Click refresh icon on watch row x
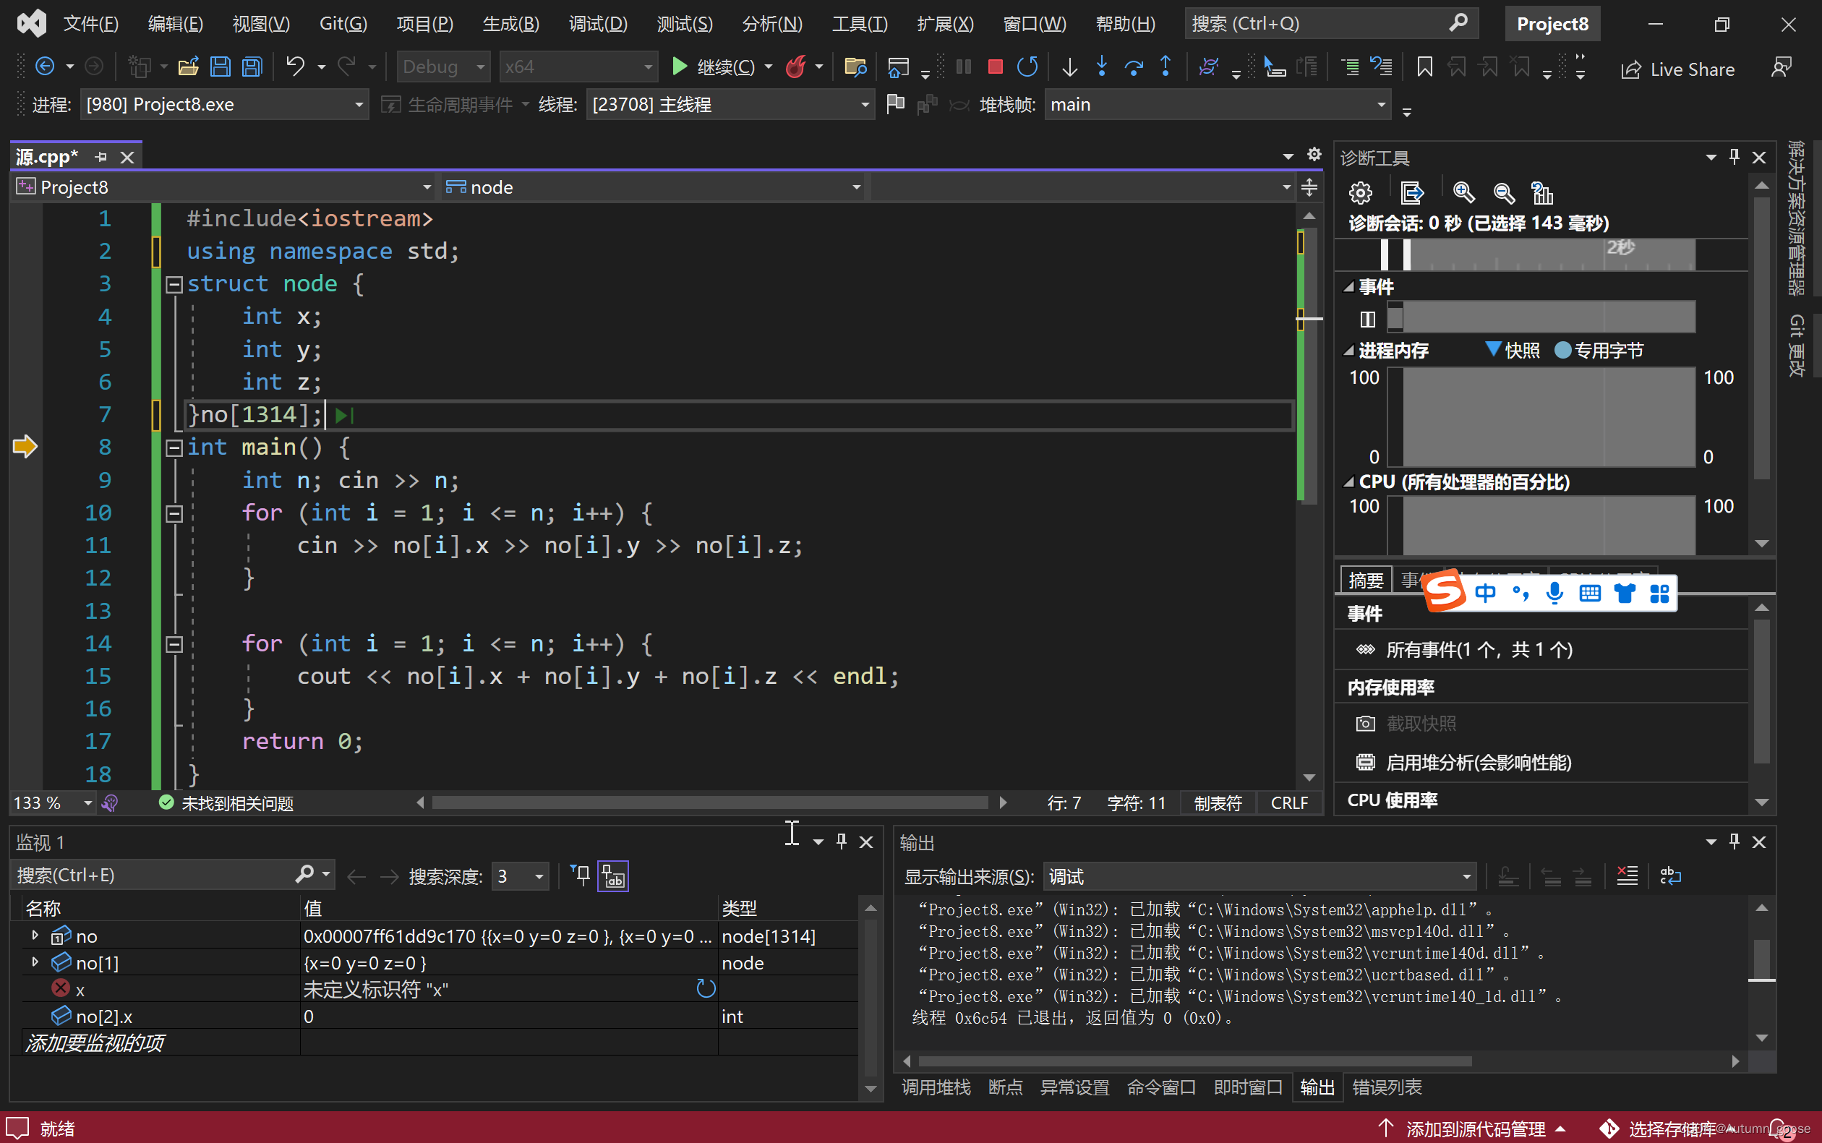The height and width of the screenshot is (1143, 1822). tap(706, 989)
